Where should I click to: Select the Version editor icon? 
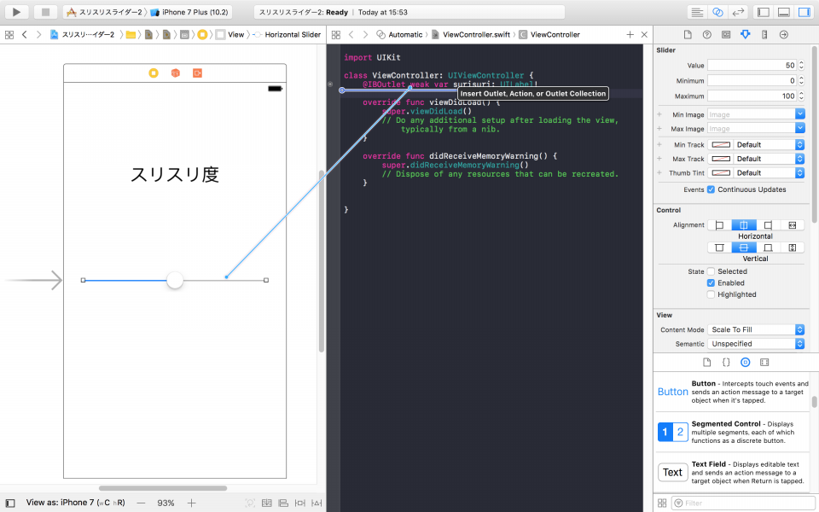click(x=738, y=12)
